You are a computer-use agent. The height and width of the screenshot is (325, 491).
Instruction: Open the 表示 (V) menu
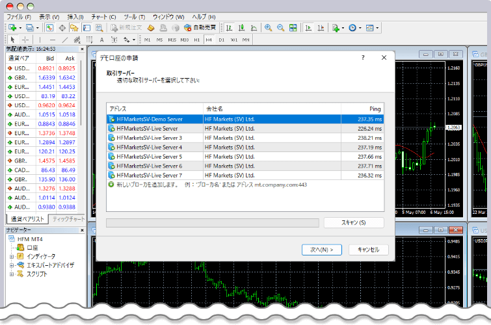tap(49, 17)
